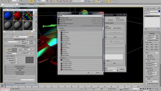Enable Show Horizon checkbox
This screenshot has height=91, width=161.
coord(146,57)
